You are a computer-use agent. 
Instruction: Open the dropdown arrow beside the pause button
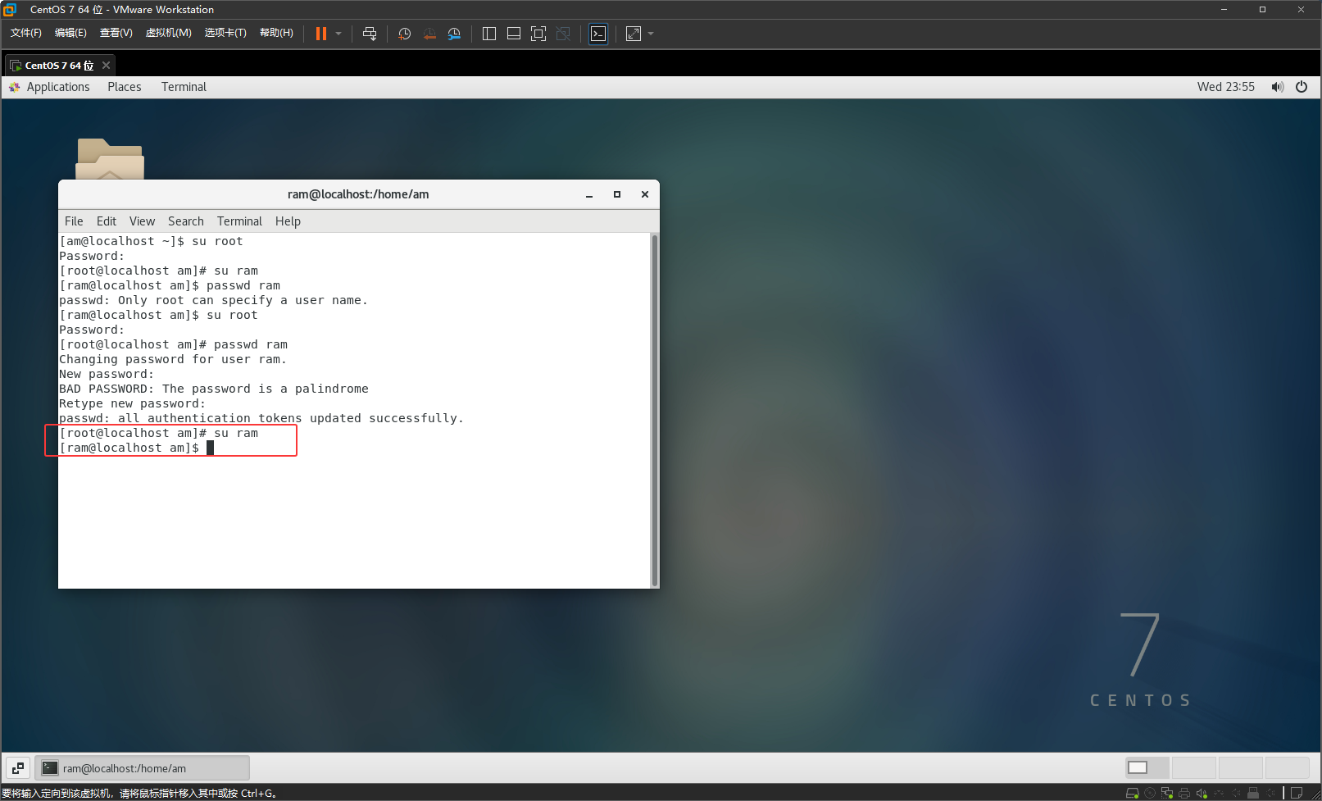pyautogui.click(x=338, y=34)
